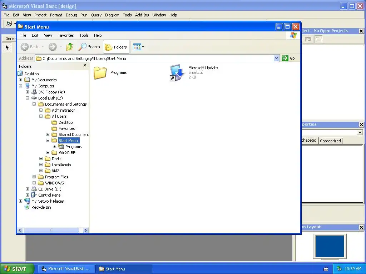Open View menu in Start Menu window
Screen dimensions: 366x274
48,35
